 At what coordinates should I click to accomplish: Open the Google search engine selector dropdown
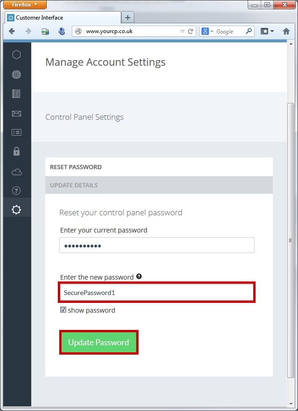[x=208, y=32]
